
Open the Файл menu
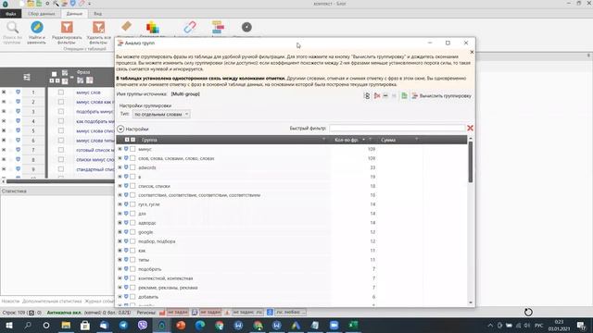pyautogui.click(x=10, y=14)
